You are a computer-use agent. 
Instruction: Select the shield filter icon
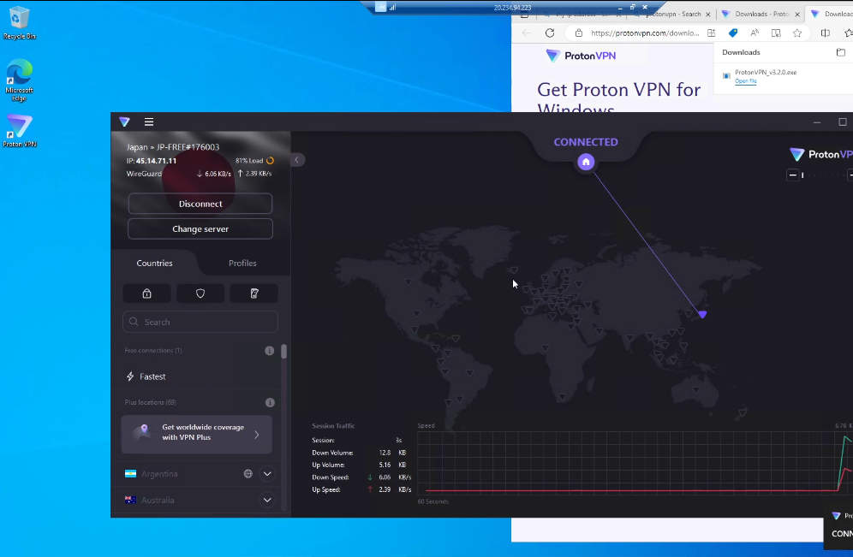200,293
